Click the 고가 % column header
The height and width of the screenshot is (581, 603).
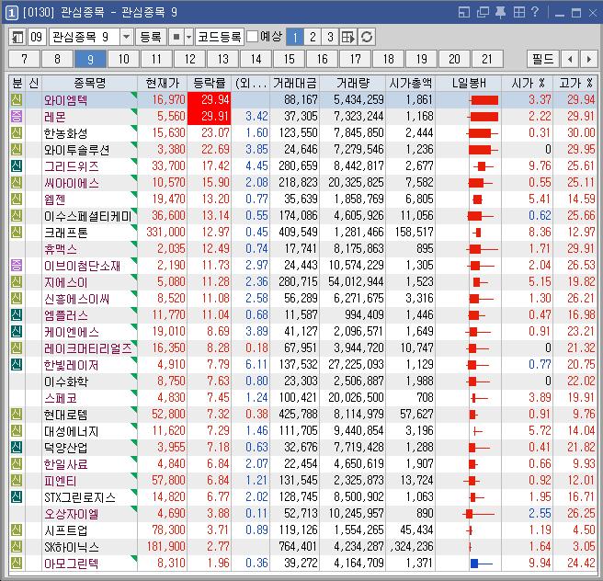coord(575,83)
